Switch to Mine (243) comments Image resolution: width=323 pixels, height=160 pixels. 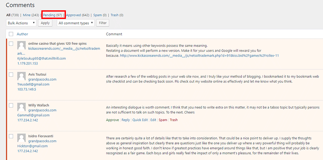[x=31, y=15]
